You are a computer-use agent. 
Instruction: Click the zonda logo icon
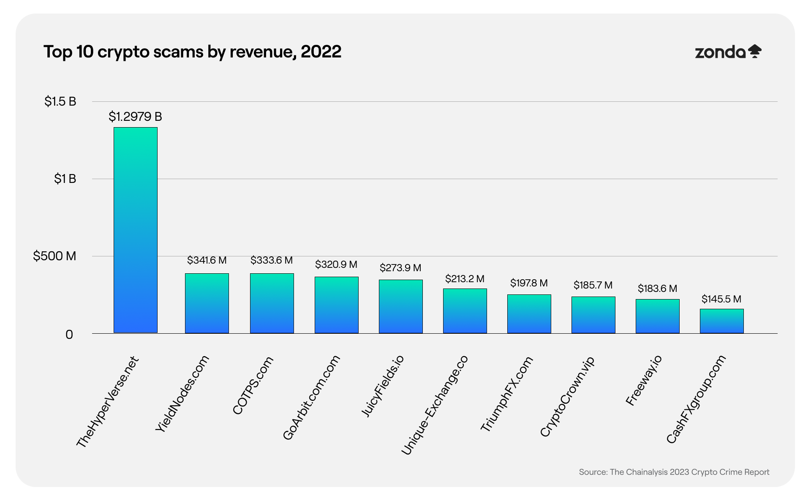(x=754, y=52)
